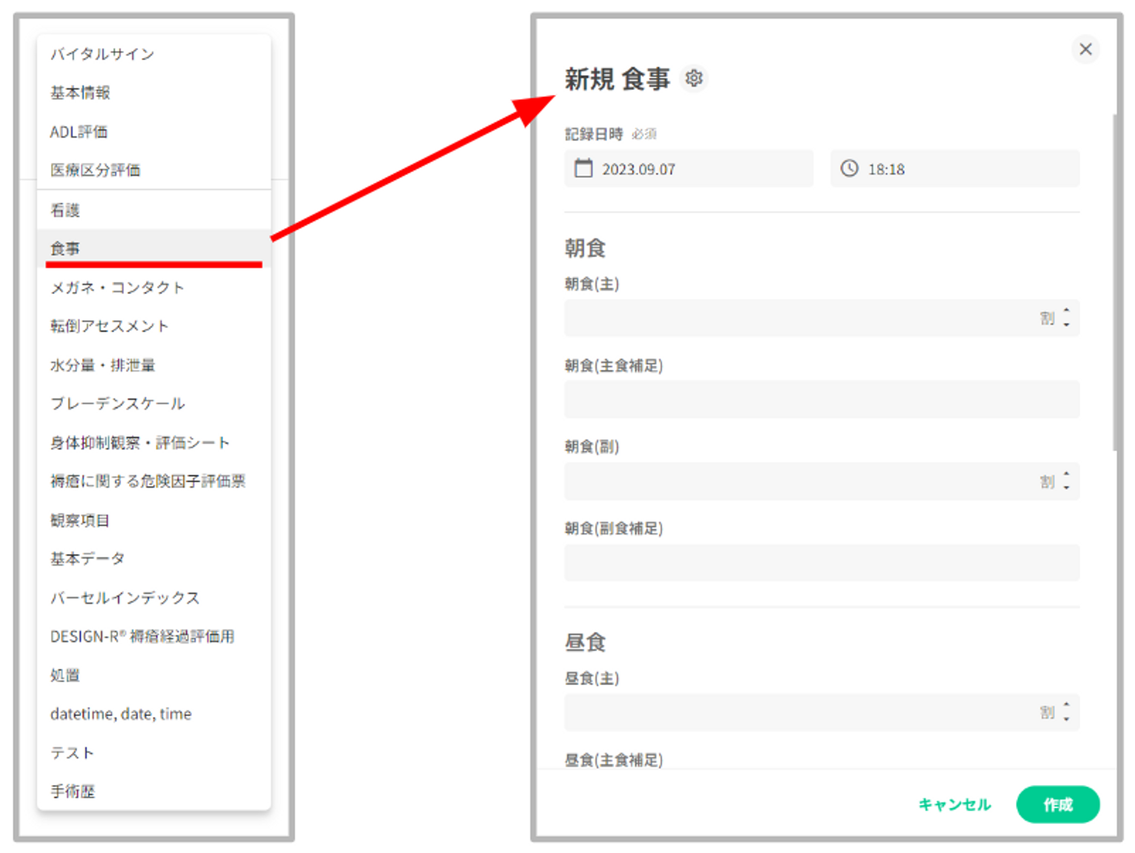Click the gear icon beside 新規 食事
The height and width of the screenshot is (853, 1135).
pyautogui.click(x=693, y=78)
